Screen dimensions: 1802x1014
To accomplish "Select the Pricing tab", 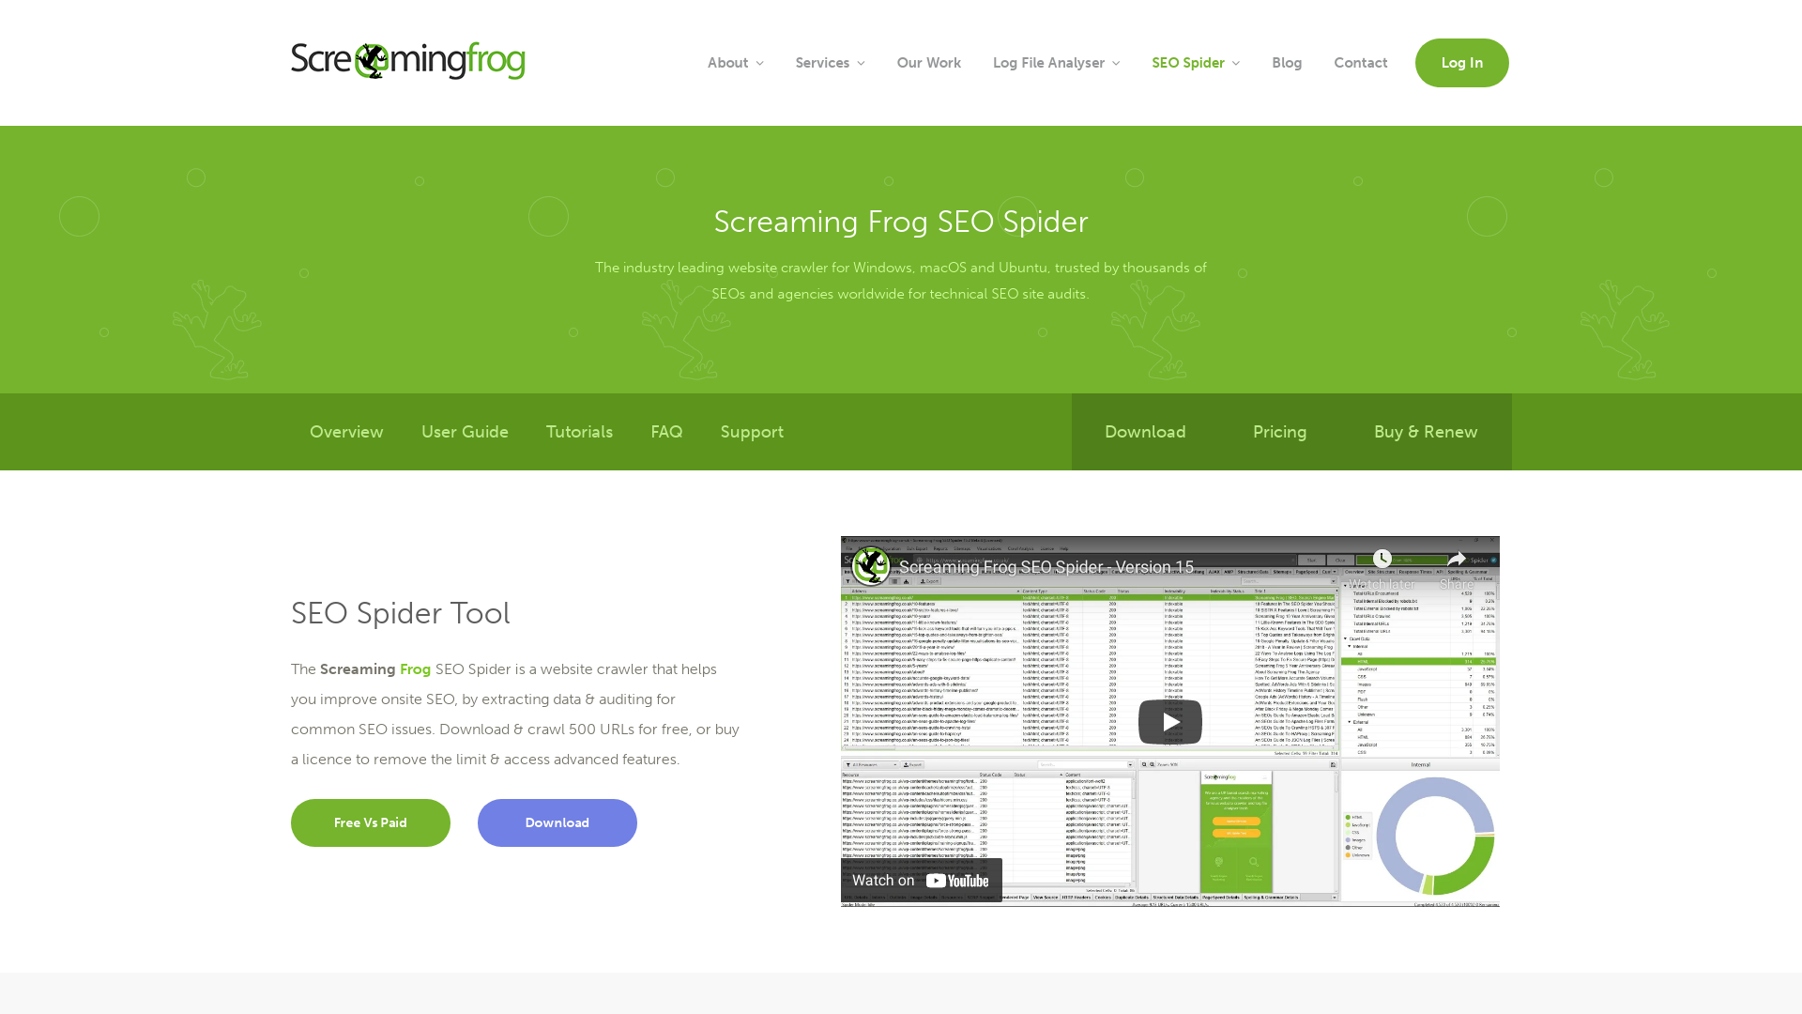I will pos(1280,431).
